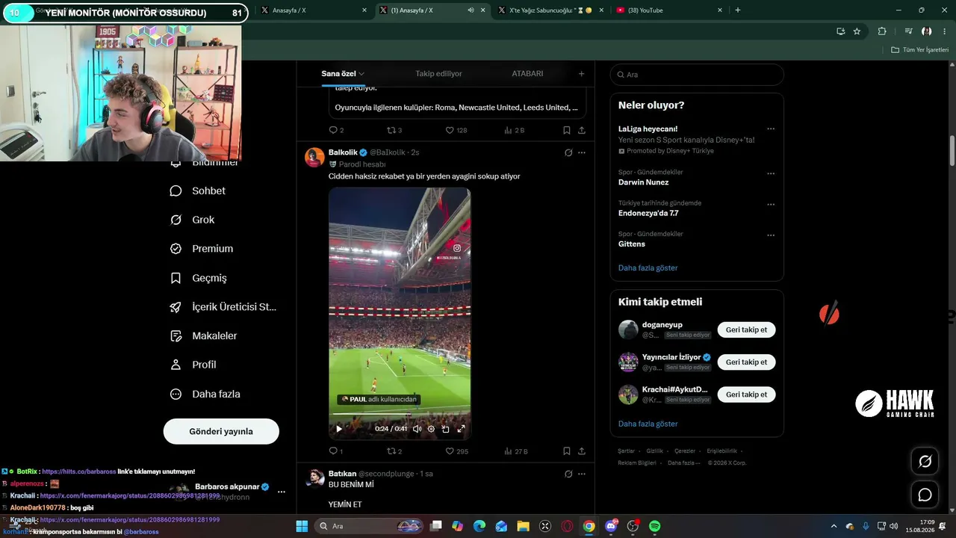The image size is (956, 538).
Task: Open more options for Darwin Nunez trend
Action: [x=771, y=173]
